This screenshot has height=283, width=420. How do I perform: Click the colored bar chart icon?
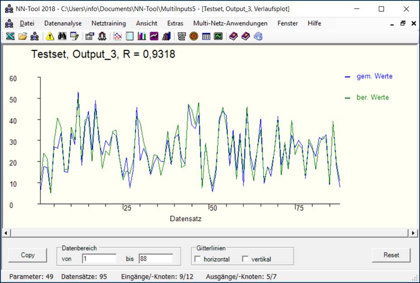[142, 36]
